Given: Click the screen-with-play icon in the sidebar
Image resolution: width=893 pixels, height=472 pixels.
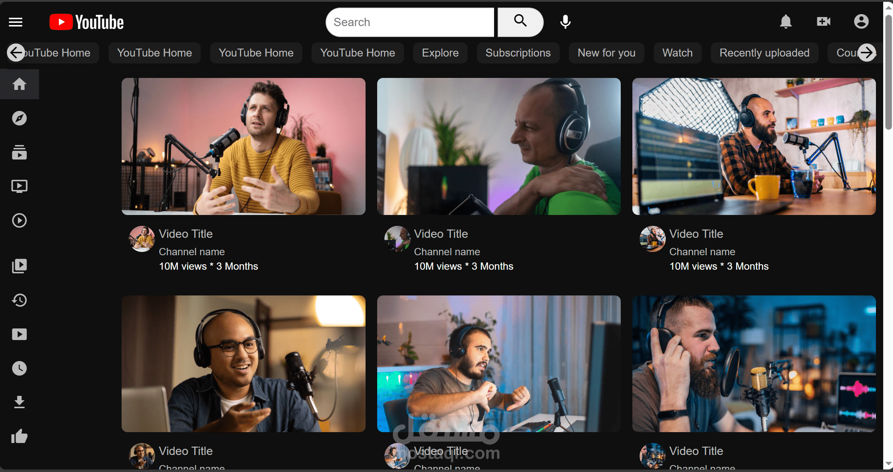Looking at the screenshot, I should 19,186.
